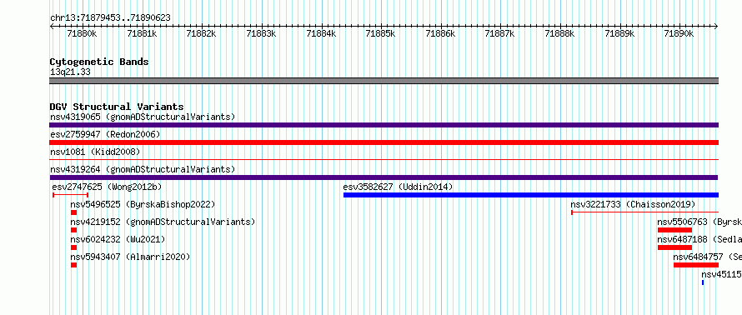Click the nsv4319065 gnomAD variant label

[143, 117]
